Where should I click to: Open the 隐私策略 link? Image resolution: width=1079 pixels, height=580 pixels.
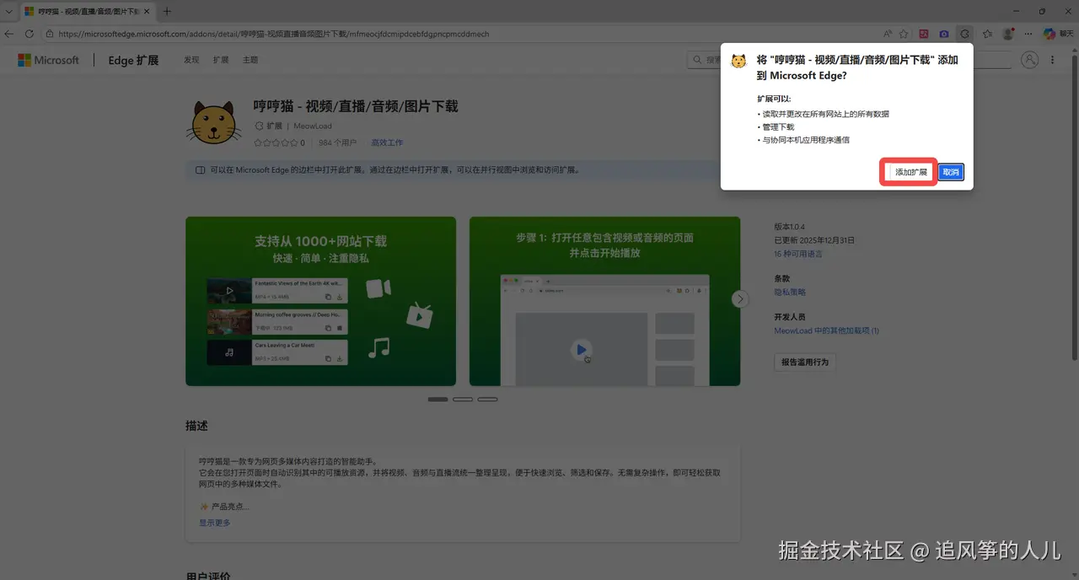tap(790, 292)
